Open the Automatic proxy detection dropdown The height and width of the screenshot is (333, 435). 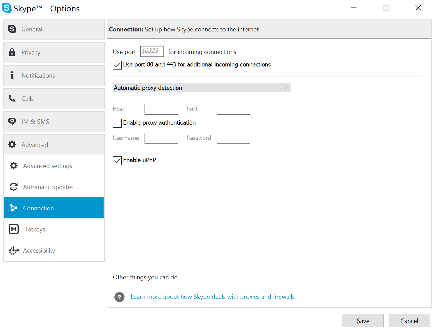pos(202,88)
